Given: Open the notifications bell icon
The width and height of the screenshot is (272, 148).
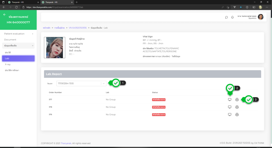Looking at the screenshot, I should (232, 17).
